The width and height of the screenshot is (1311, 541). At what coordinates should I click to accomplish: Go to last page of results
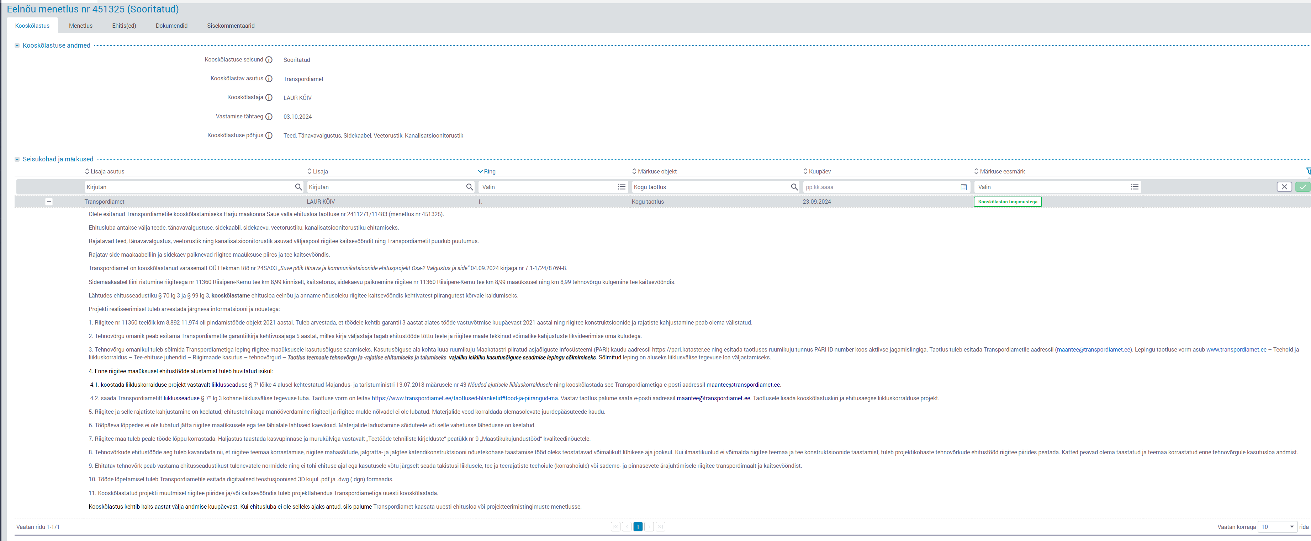(660, 527)
